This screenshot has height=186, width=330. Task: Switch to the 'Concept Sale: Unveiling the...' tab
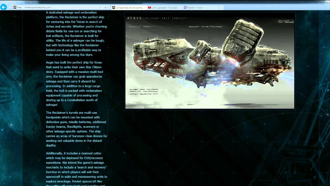pos(129,8)
